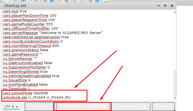Click the vars.serverMessage welcome line
Viewport: 193px width, 111px height.
pos(53,33)
